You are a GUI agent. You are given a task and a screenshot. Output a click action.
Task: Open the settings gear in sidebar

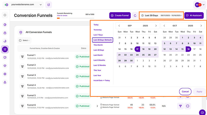tap(5, 74)
